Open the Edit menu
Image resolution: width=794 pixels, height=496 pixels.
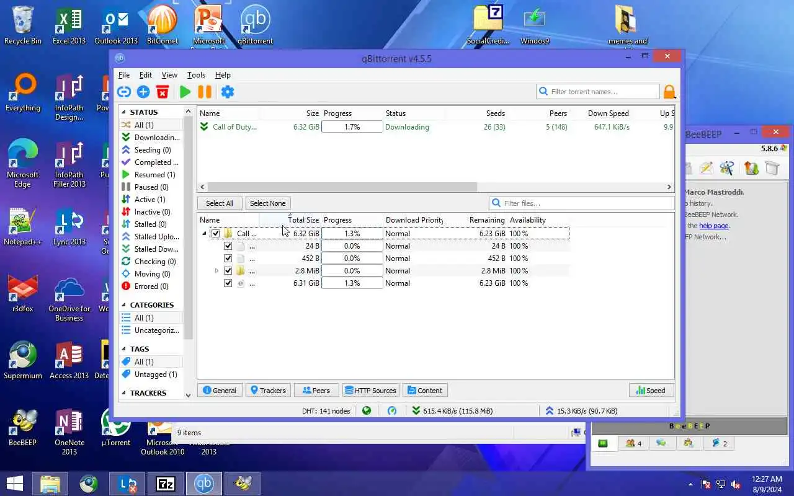pos(146,75)
